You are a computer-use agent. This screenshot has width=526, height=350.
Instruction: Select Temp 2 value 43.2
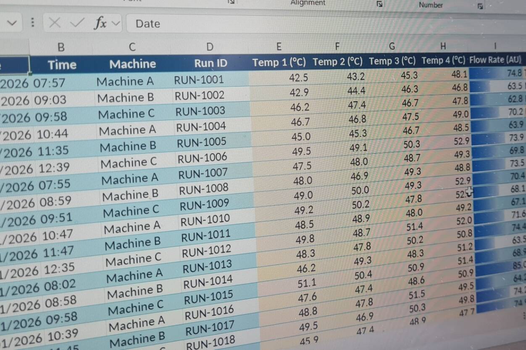pos(356,76)
